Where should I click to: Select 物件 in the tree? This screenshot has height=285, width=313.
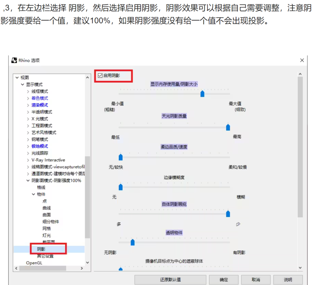tap(41, 194)
